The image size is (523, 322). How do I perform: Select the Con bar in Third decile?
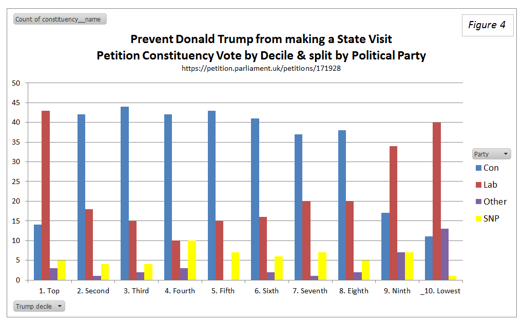click(x=125, y=193)
